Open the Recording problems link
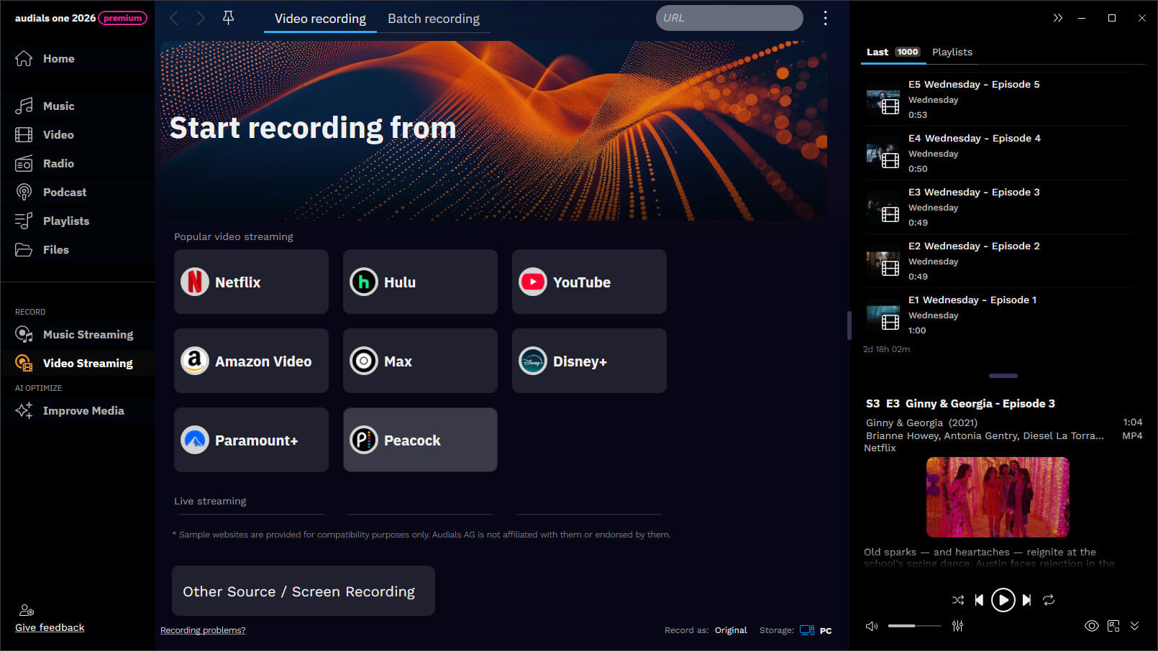The width and height of the screenshot is (1158, 651). point(203,630)
